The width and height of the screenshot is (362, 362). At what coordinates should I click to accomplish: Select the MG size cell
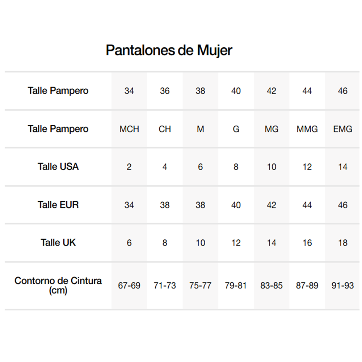271,129
